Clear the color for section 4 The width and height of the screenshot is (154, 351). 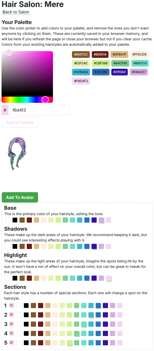click(12, 333)
